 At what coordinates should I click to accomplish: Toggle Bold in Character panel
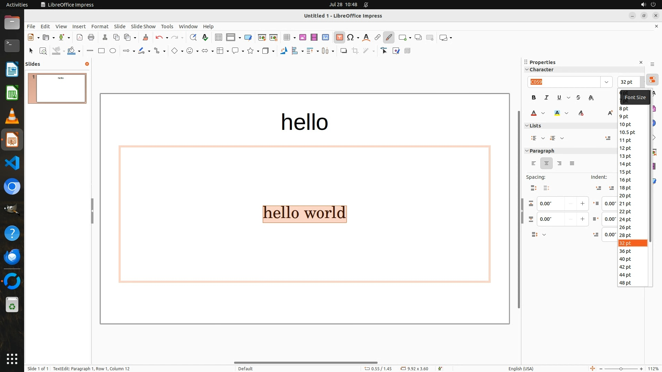pos(534,98)
